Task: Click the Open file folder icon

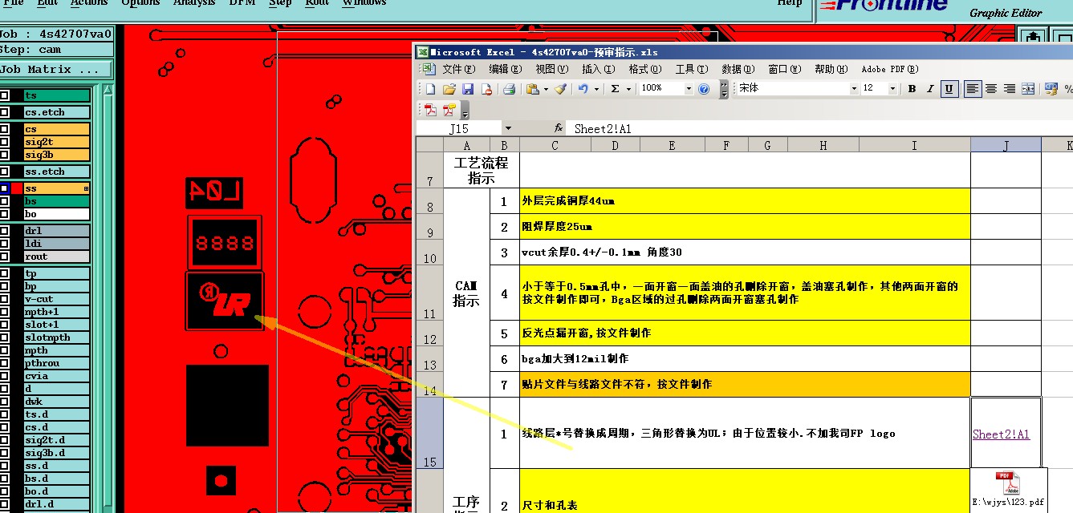Action: [449, 89]
